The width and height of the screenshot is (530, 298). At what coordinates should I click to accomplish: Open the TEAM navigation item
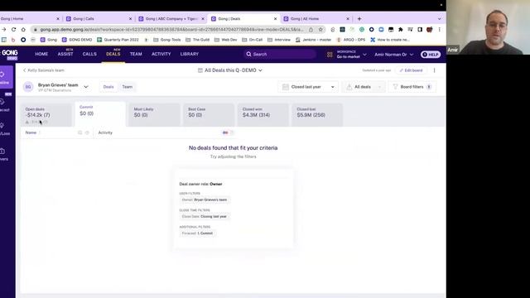click(136, 54)
